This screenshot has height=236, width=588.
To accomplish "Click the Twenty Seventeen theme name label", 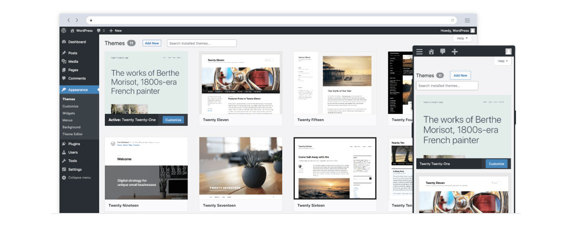I will (x=219, y=205).
